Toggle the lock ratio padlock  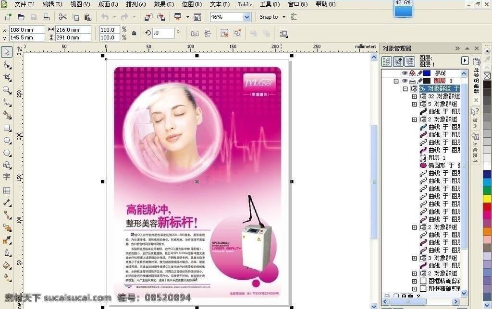click(135, 33)
